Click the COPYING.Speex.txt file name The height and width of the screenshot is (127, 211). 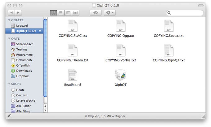[x=168, y=36]
